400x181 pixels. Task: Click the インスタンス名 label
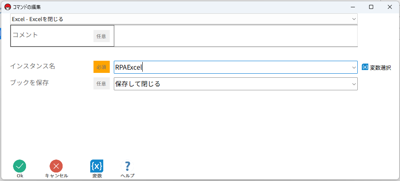click(x=33, y=66)
